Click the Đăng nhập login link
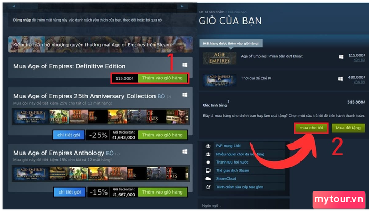The width and height of the screenshot is (369, 213). tap(22, 20)
